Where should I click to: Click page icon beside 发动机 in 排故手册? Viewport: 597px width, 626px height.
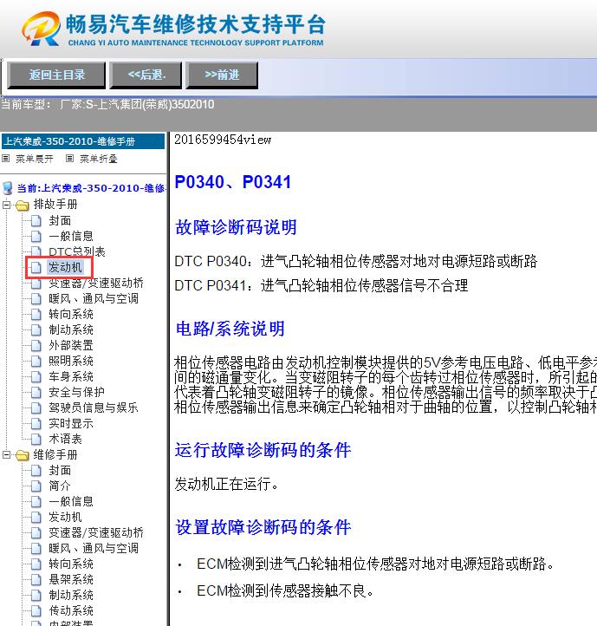tap(36, 268)
